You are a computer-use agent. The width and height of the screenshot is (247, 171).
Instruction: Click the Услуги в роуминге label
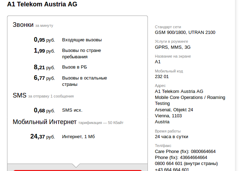tap(171, 41)
